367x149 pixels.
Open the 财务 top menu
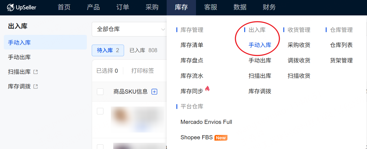[269, 7]
